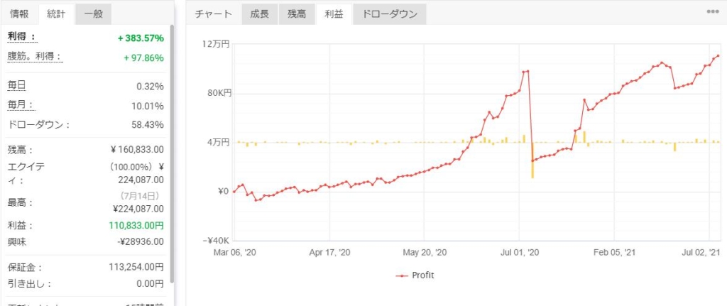This screenshot has height=306, width=727.
Task: Click the 毎日 daily label
Action: click(17, 85)
